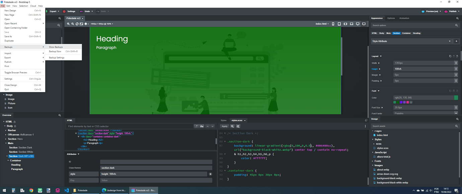Screen dimensions: 462x194
Task: Collapse the Layout section header
Action: [x=375, y=56]
